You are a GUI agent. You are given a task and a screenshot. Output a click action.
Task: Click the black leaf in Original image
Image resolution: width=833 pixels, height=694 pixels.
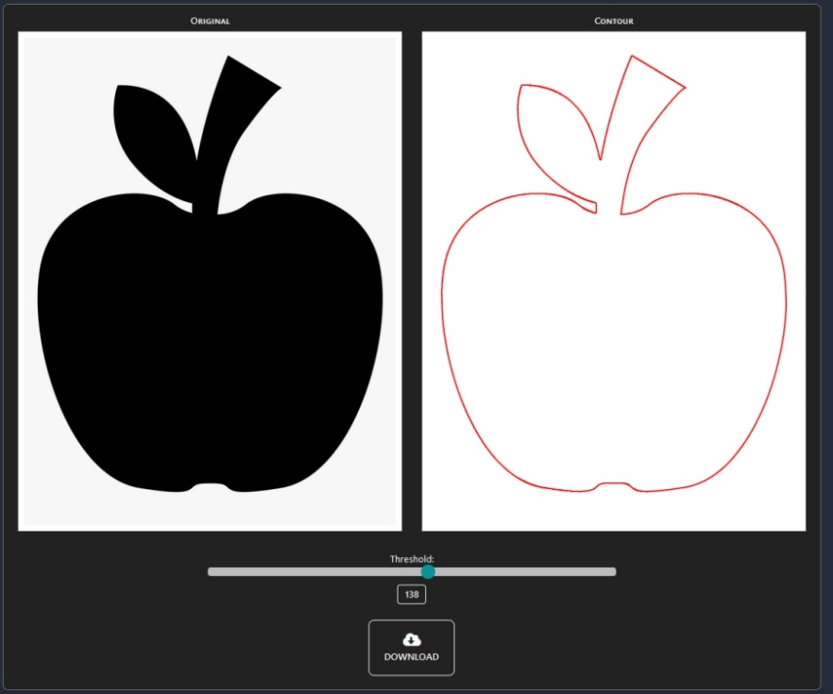[151, 123]
